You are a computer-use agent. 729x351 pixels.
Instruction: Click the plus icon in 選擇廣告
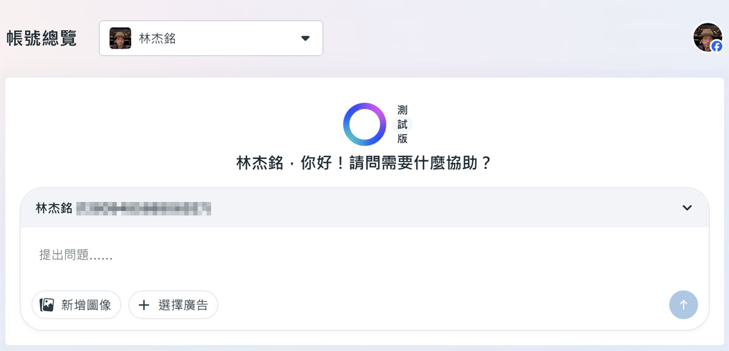click(x=144, y=305)
